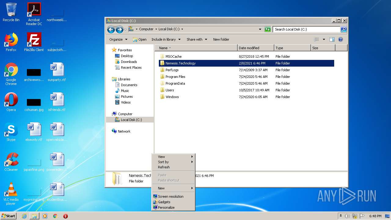Click the address bar refresh button
Viewport: 391px width, 220px height.
click(x=268, y=29)
